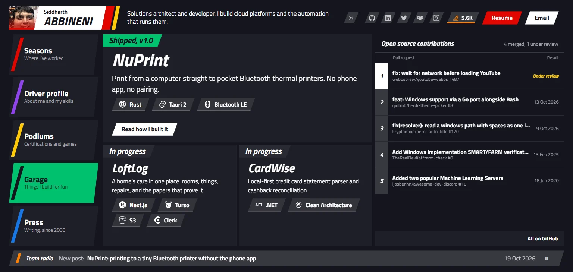Open pull request: wait for network before loading YouTube
The height and width of the screenshot is (272, 573).
coord(446,73)
